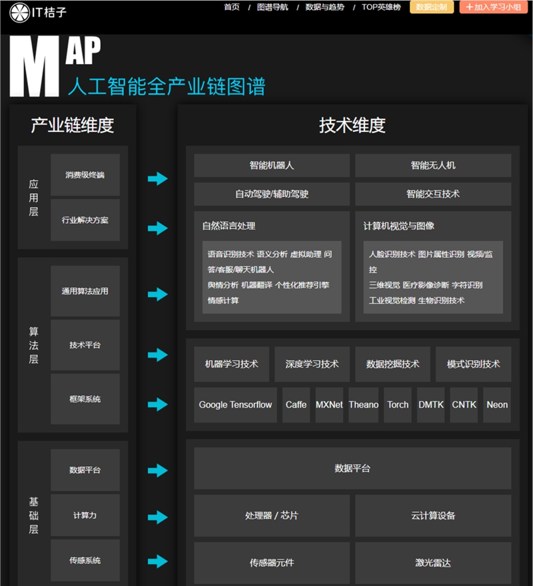Go to 首页 in the top navigation
This screenshot has width=533, height=586.
[x=232, y=7]
